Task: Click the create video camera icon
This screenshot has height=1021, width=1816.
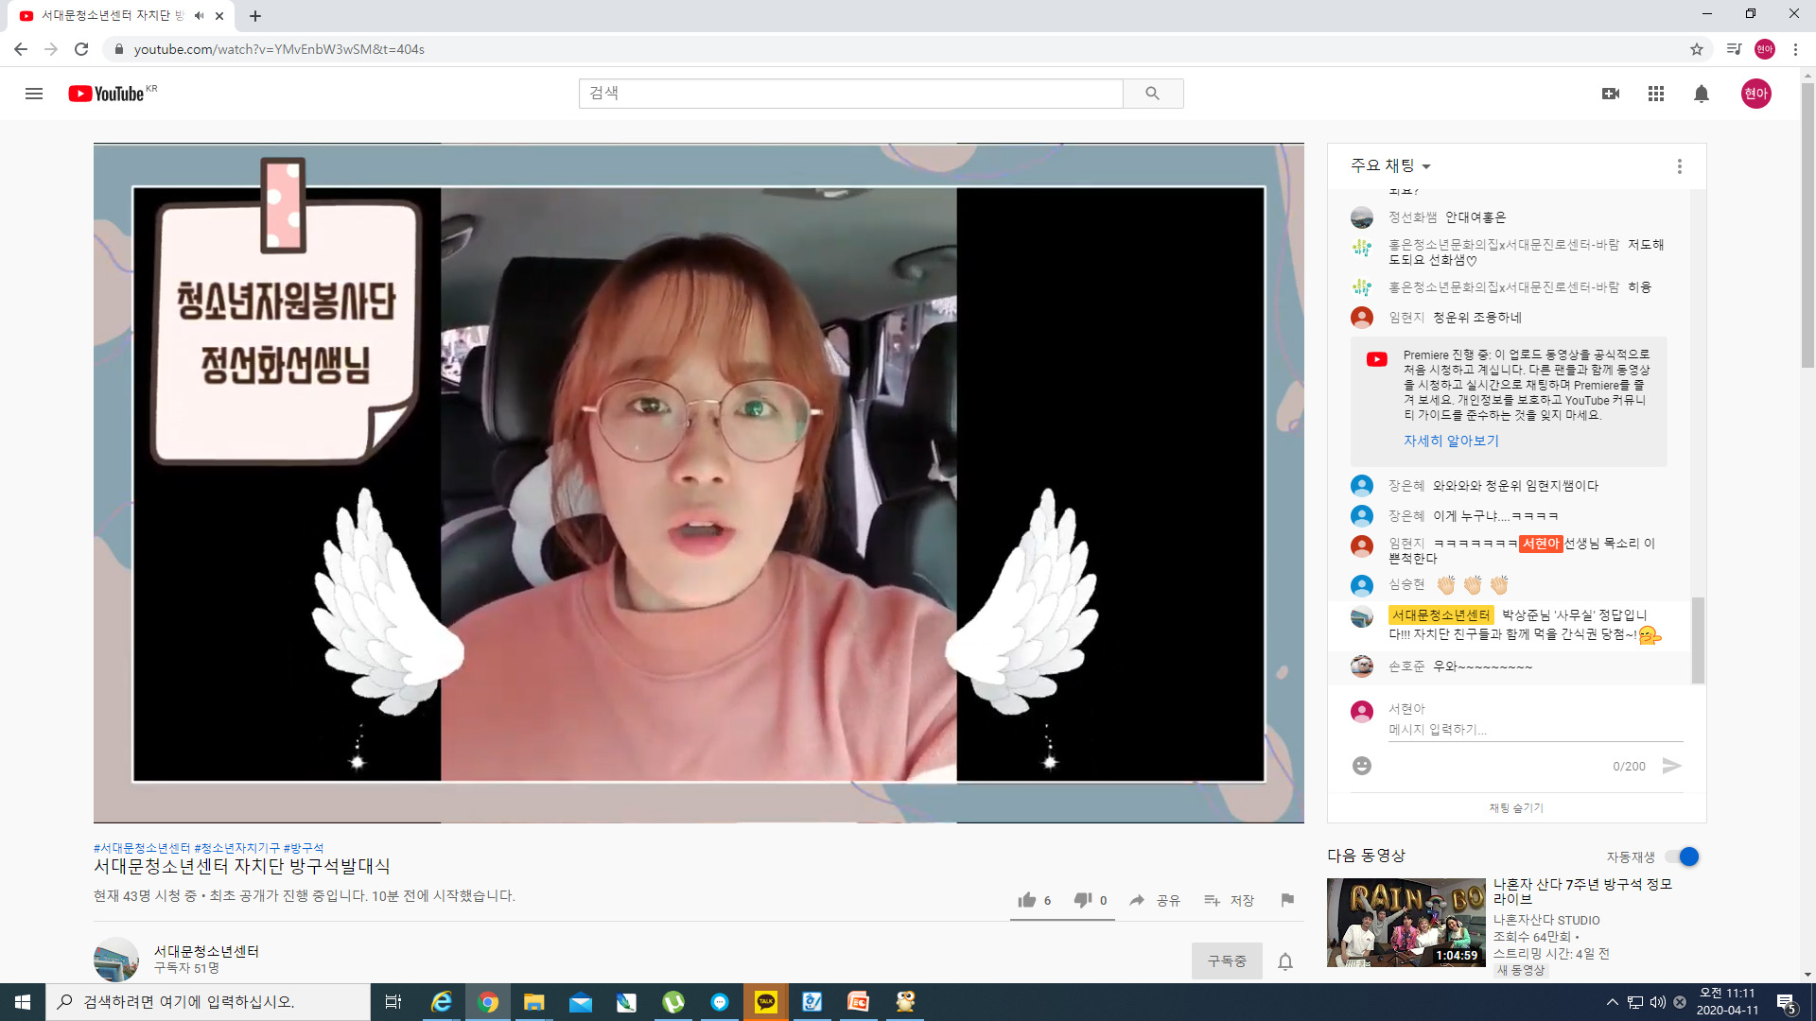Action: (1611, 93)
